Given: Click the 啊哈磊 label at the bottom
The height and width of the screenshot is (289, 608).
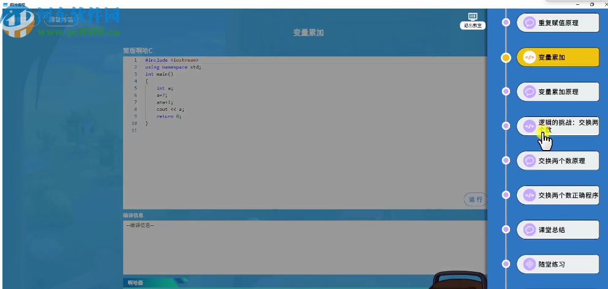Looking at the screenshot, I should click(x=135, y=283).
